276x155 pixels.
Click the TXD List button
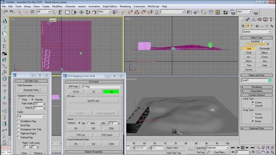click(x=81, y=135)
